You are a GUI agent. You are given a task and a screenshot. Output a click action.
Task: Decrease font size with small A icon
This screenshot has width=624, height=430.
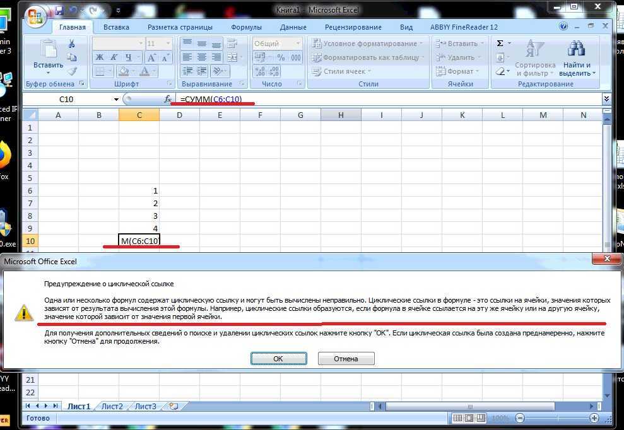(x=165, y=57)
